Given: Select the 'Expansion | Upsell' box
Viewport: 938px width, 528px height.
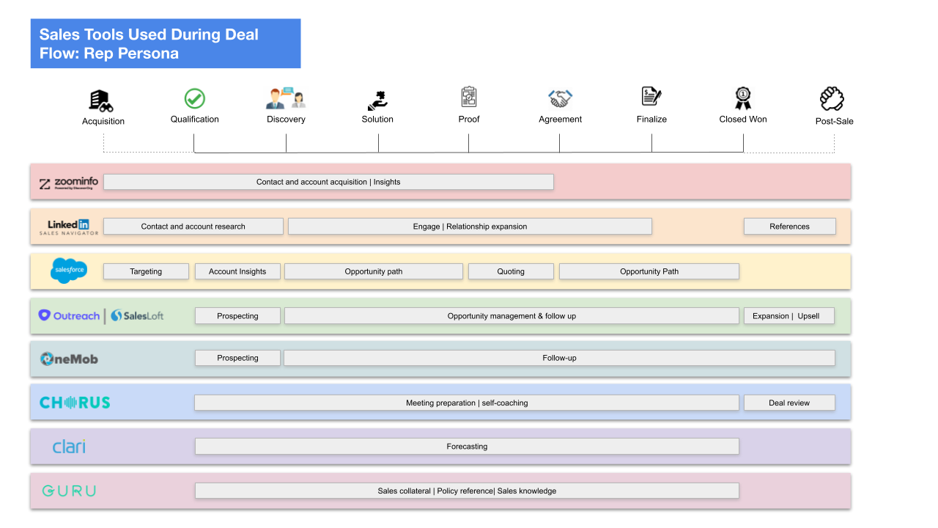Looking at the screenshot, I should [789, 316].
